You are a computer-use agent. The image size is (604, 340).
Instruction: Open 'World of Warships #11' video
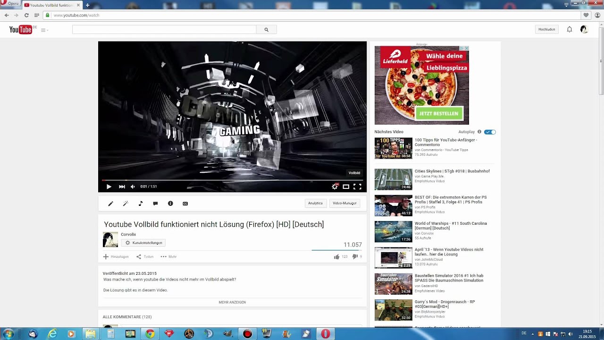coord(451,226)
